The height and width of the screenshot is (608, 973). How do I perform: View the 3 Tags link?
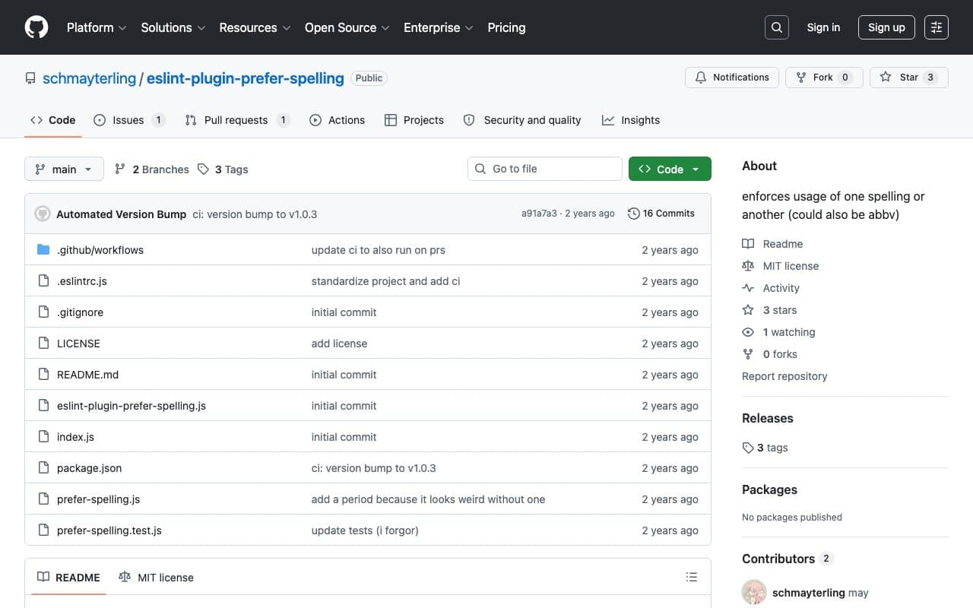click(x=223, y=169)
